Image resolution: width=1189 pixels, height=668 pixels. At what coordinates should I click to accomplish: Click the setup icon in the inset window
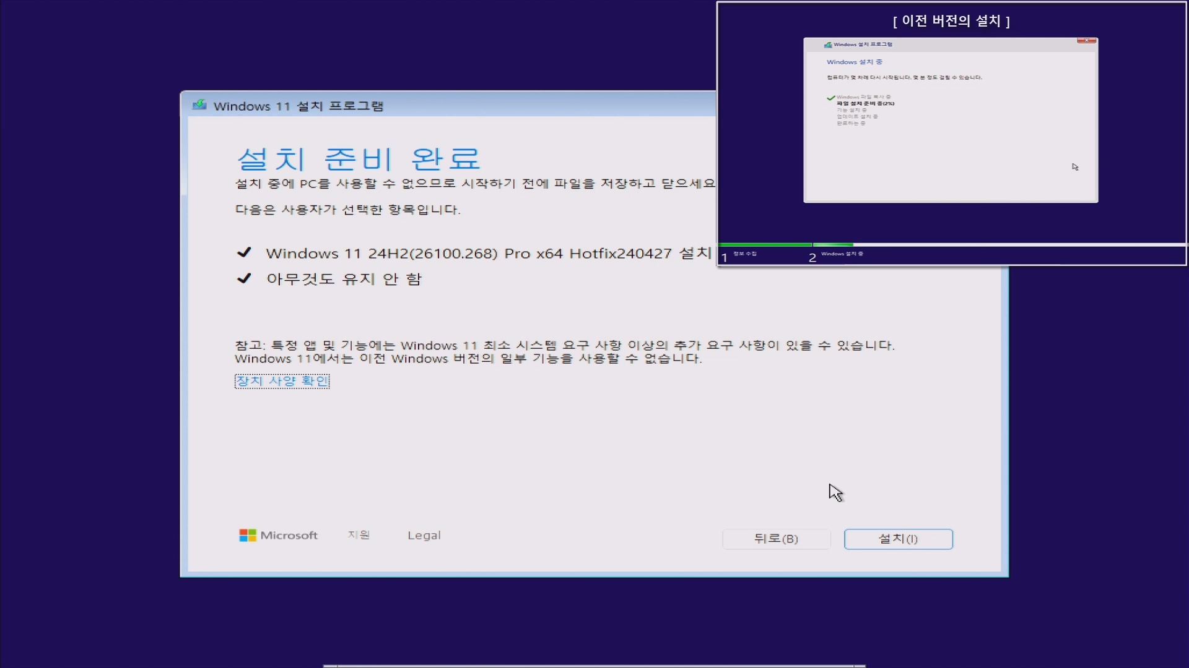pos(828,45)
